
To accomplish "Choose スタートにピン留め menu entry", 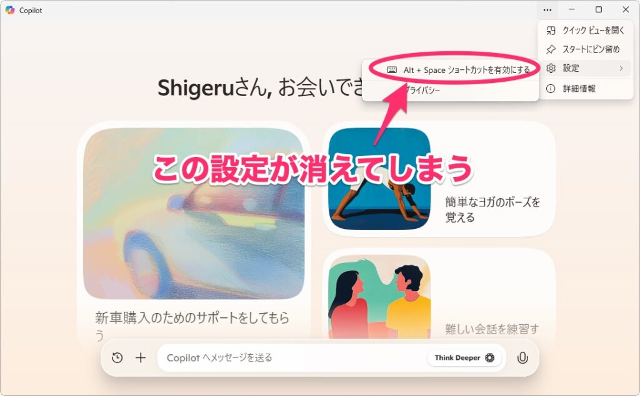I will [585, 49].
